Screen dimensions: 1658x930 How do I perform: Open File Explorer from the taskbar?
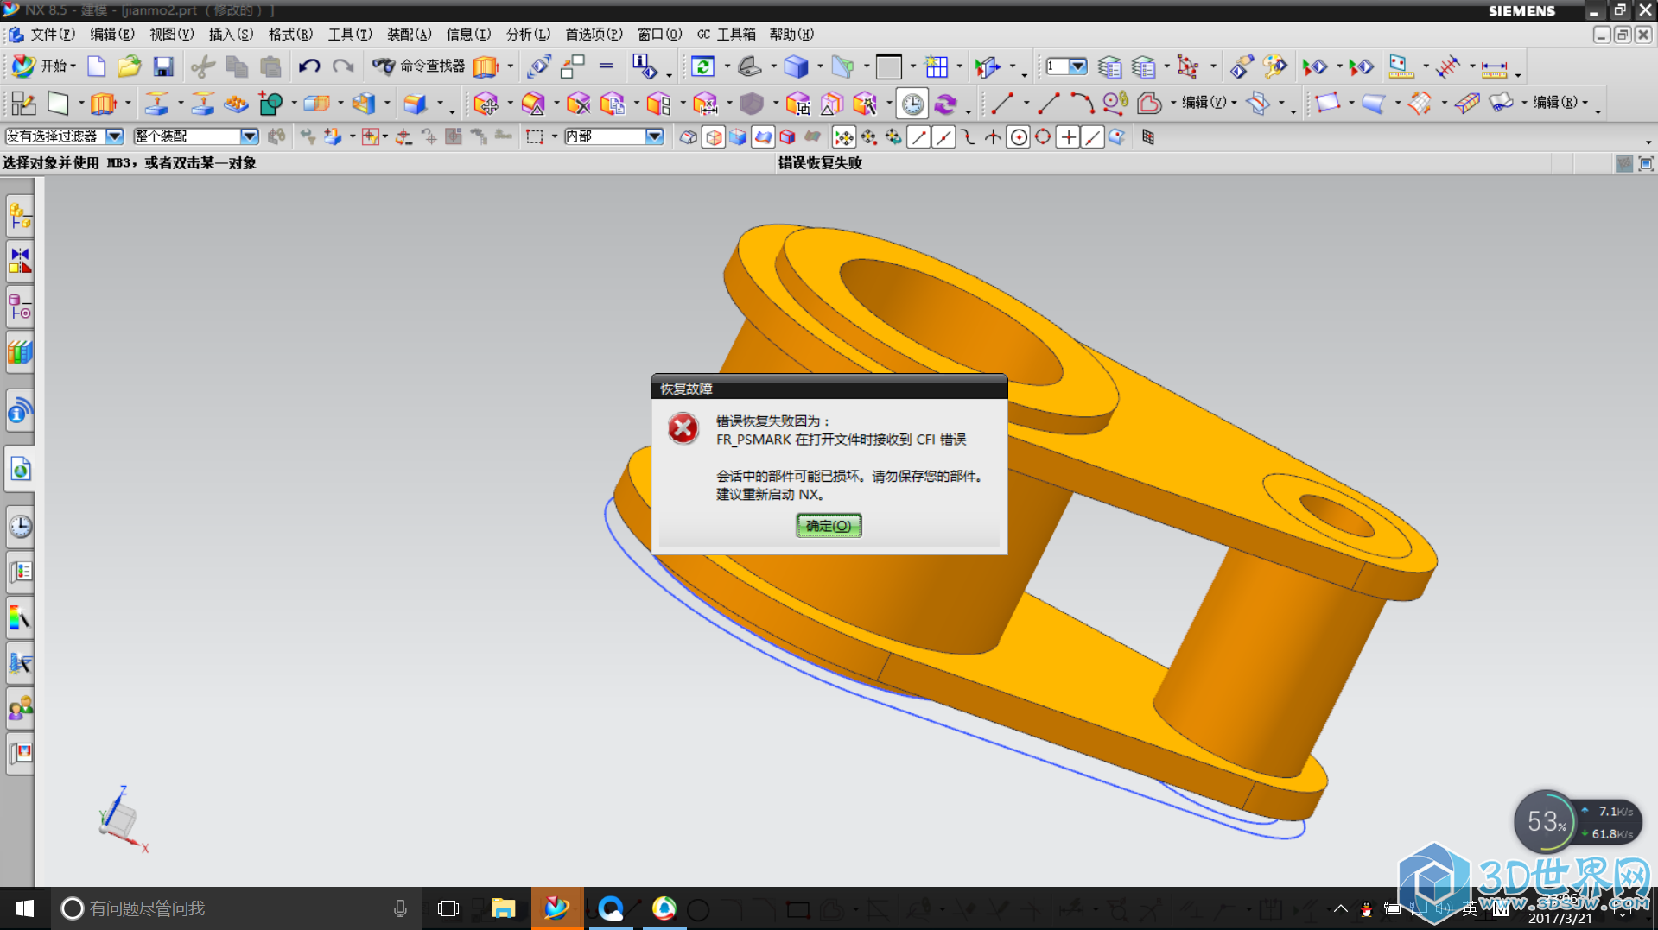503,908
